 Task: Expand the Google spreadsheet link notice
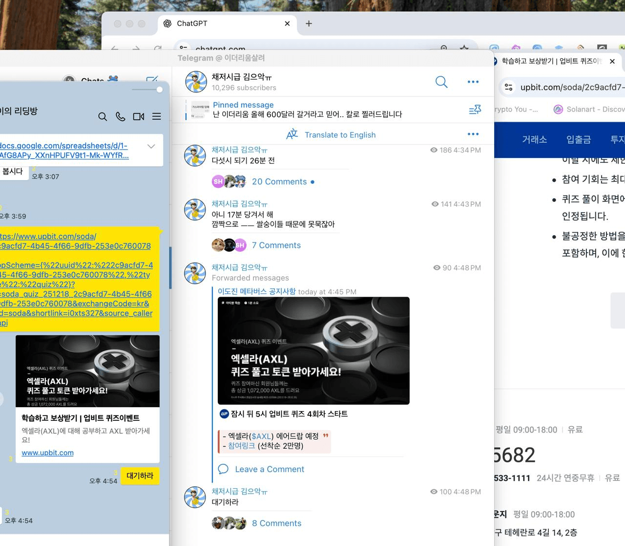coord(151,146)
